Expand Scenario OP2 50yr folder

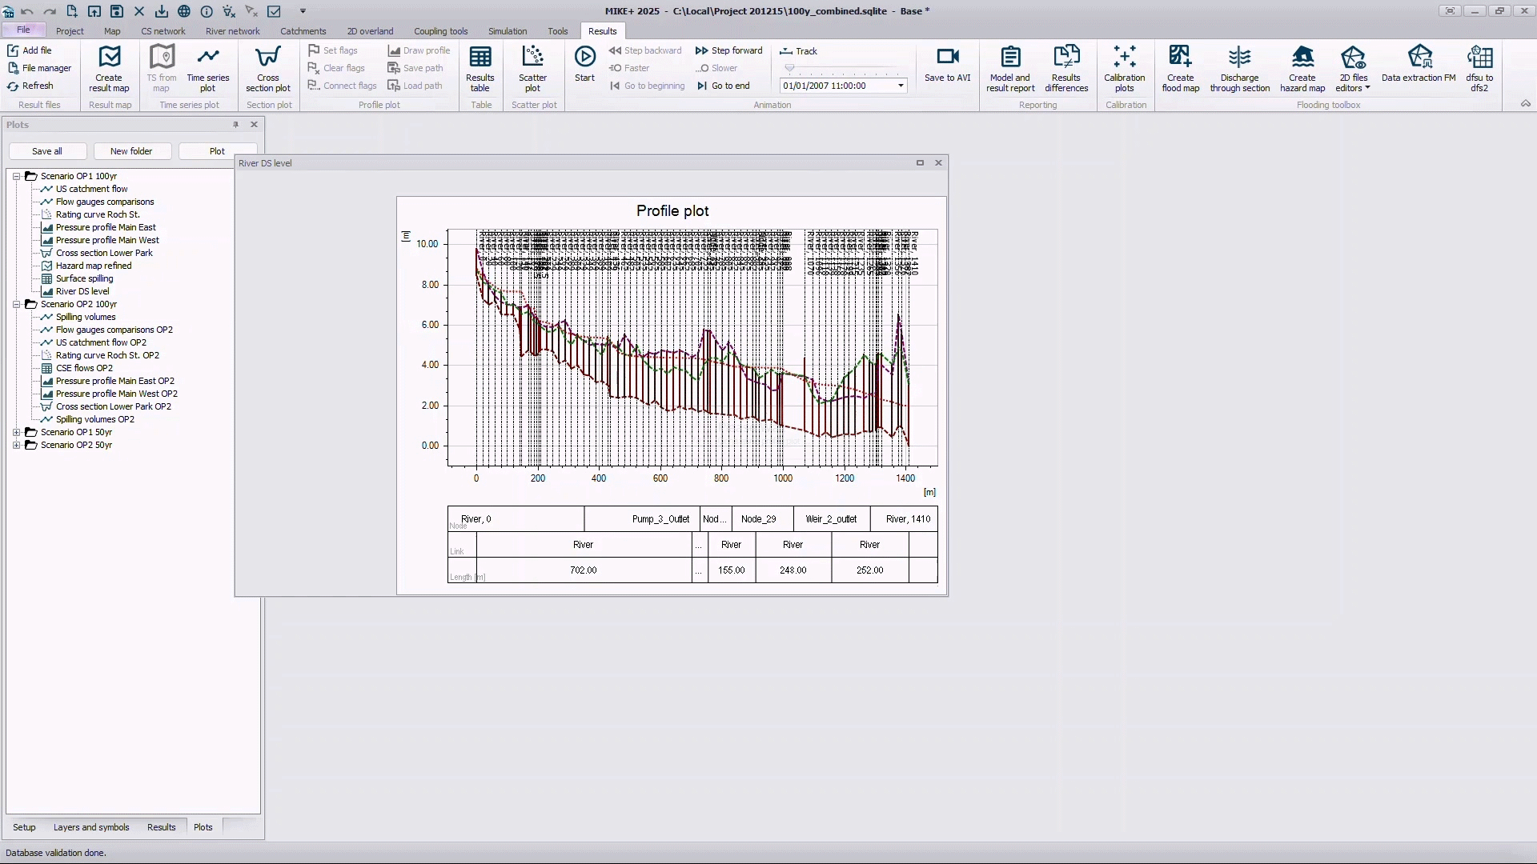16,445
